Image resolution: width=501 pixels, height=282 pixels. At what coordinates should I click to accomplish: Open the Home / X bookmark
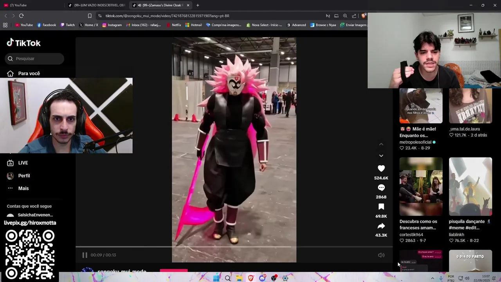pyautogui.click(x=88, y=25)
